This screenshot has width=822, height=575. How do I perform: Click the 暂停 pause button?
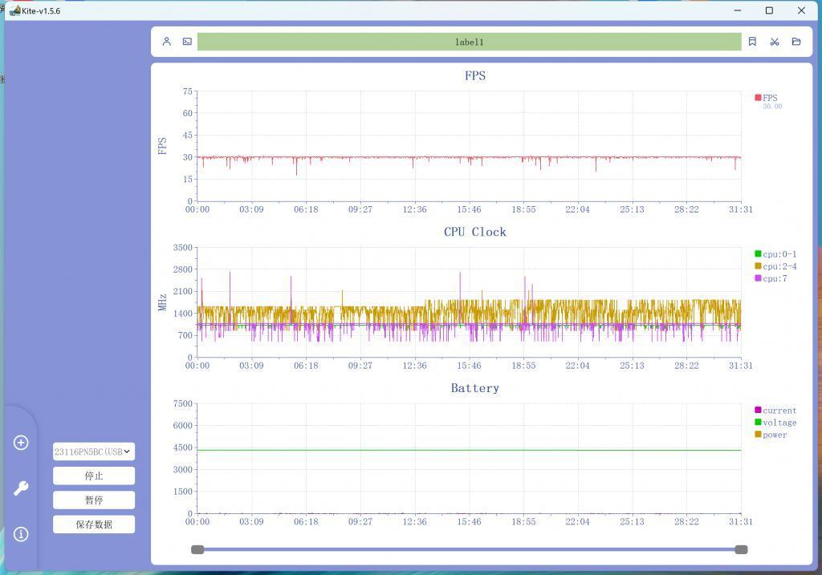click(x=94, y=500)
